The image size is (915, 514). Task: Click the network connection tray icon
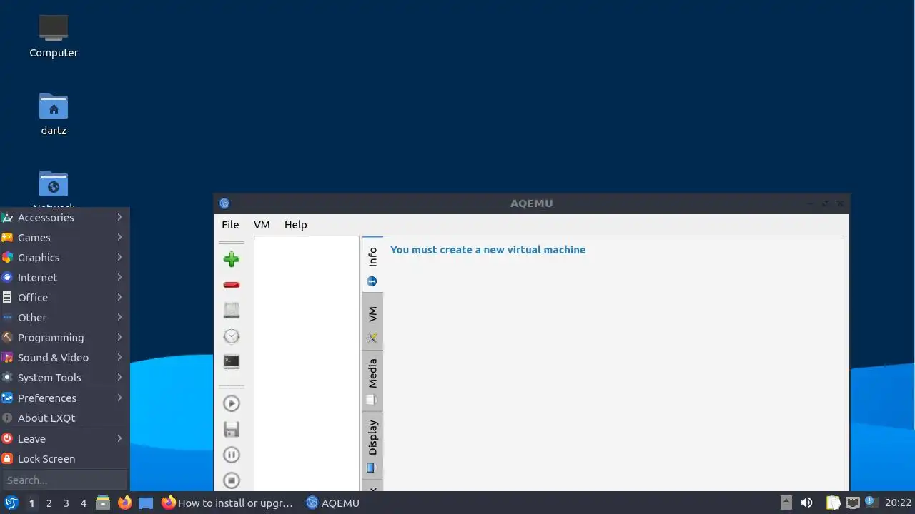852,503
